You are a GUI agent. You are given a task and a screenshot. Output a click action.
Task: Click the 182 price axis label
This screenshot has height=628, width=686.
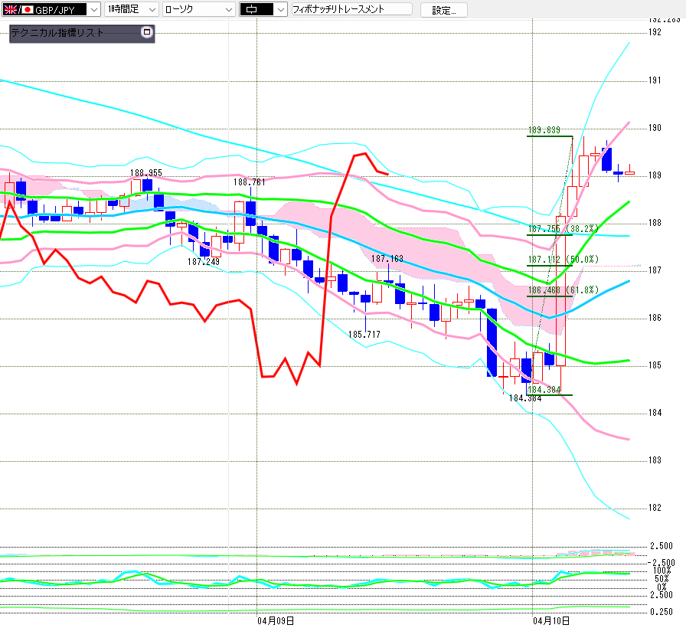tap(655, 508)
